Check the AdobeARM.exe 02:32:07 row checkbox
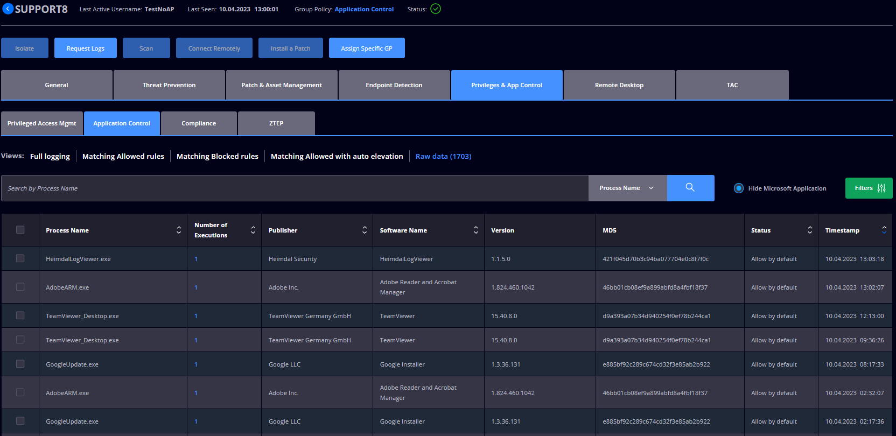896x436 pixels. click(x=20, y=392)
